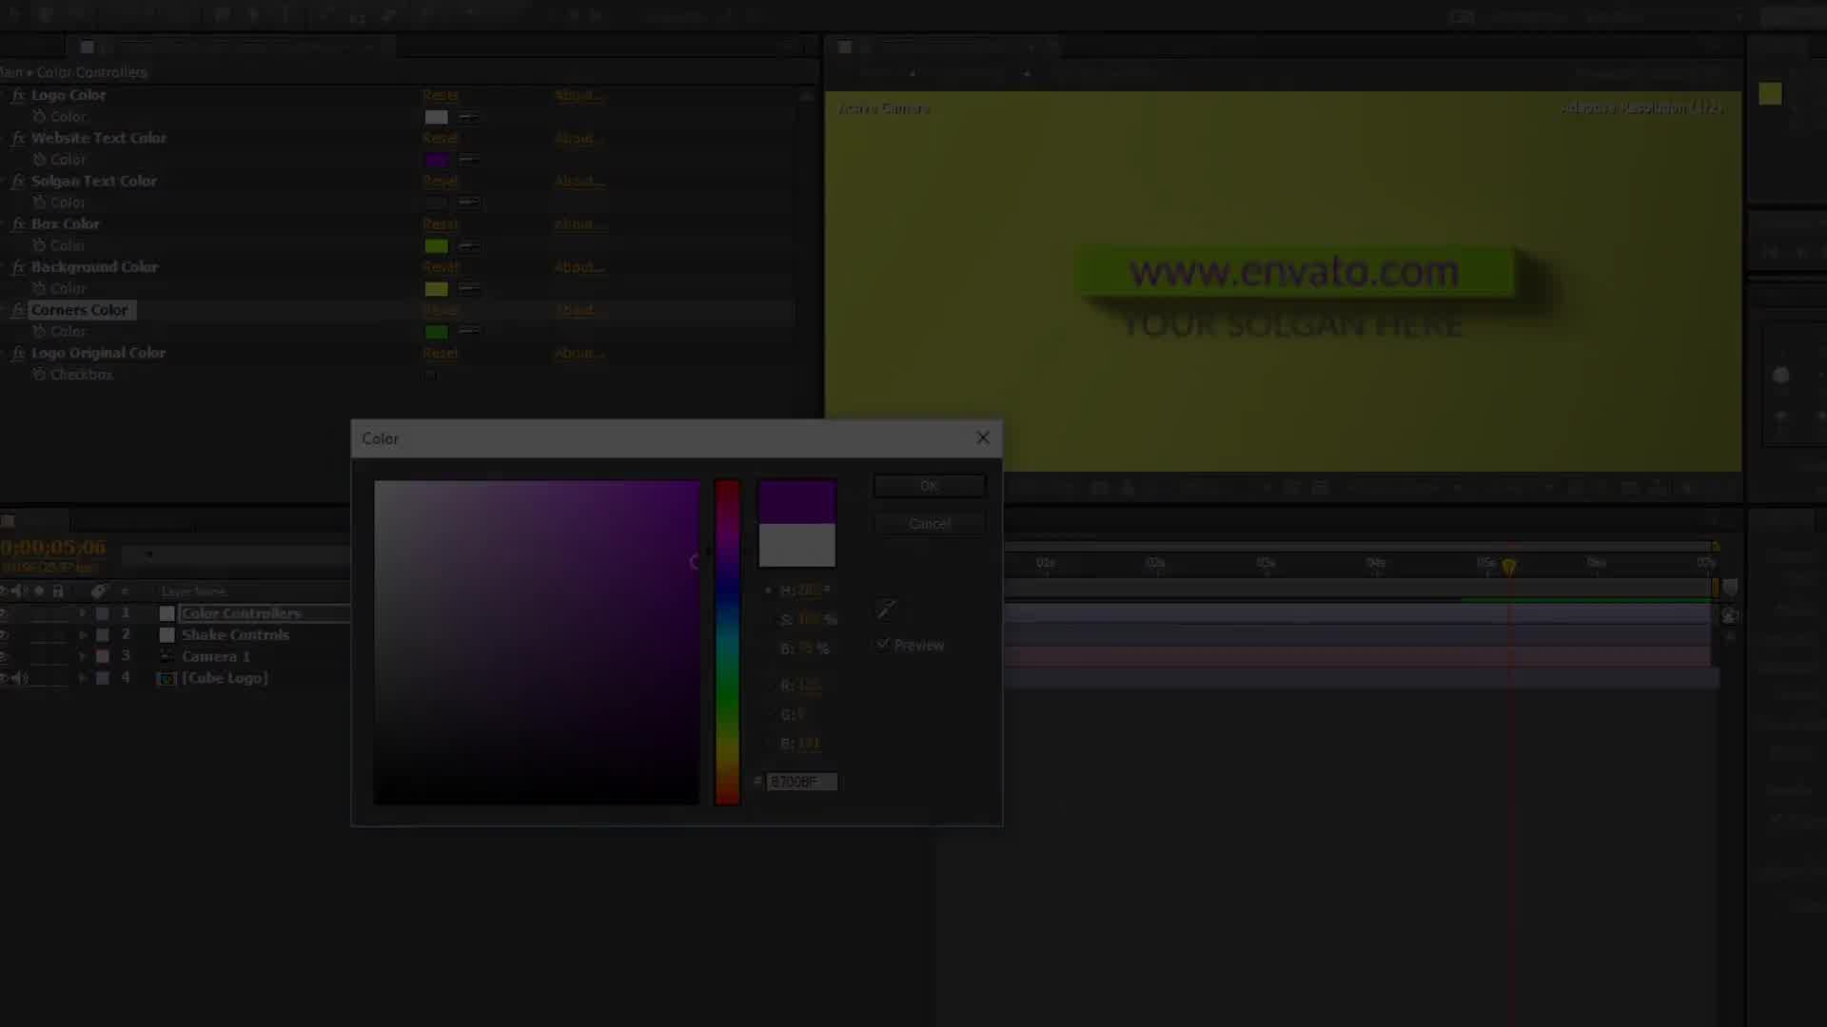This screenshot has height=1027, width=1827.
Task: Click the fx icon beside Website Text Color
Action: point(18,138)
